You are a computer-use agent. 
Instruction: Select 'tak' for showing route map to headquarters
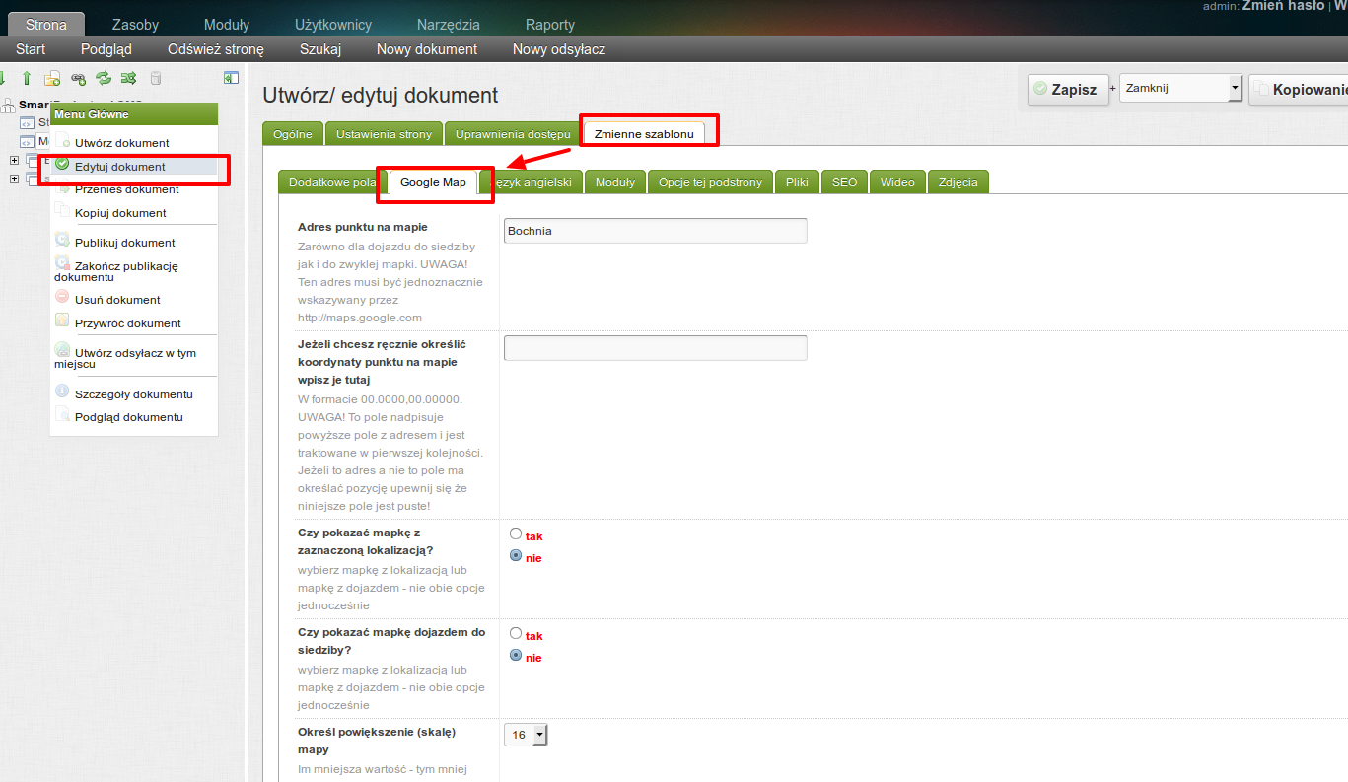[516, 634]
